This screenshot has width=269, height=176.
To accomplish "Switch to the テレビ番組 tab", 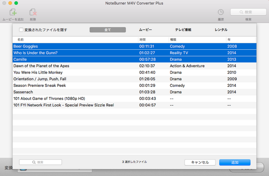I will [183, 30].
